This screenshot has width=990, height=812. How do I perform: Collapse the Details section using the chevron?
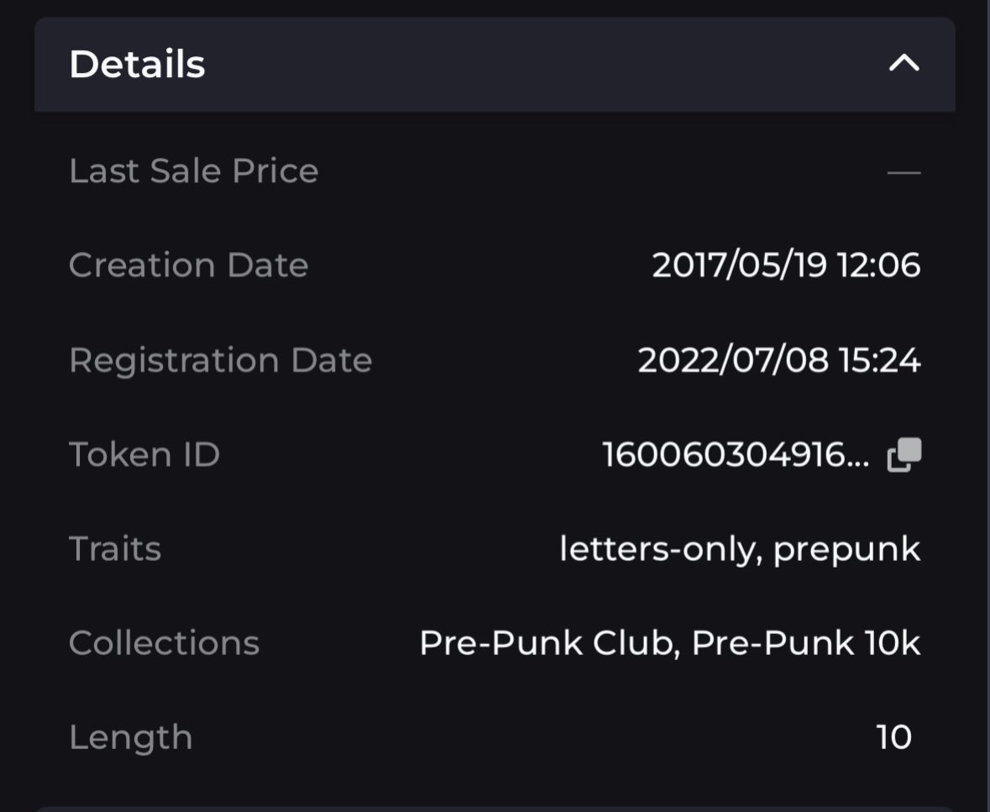coord(904,62)
